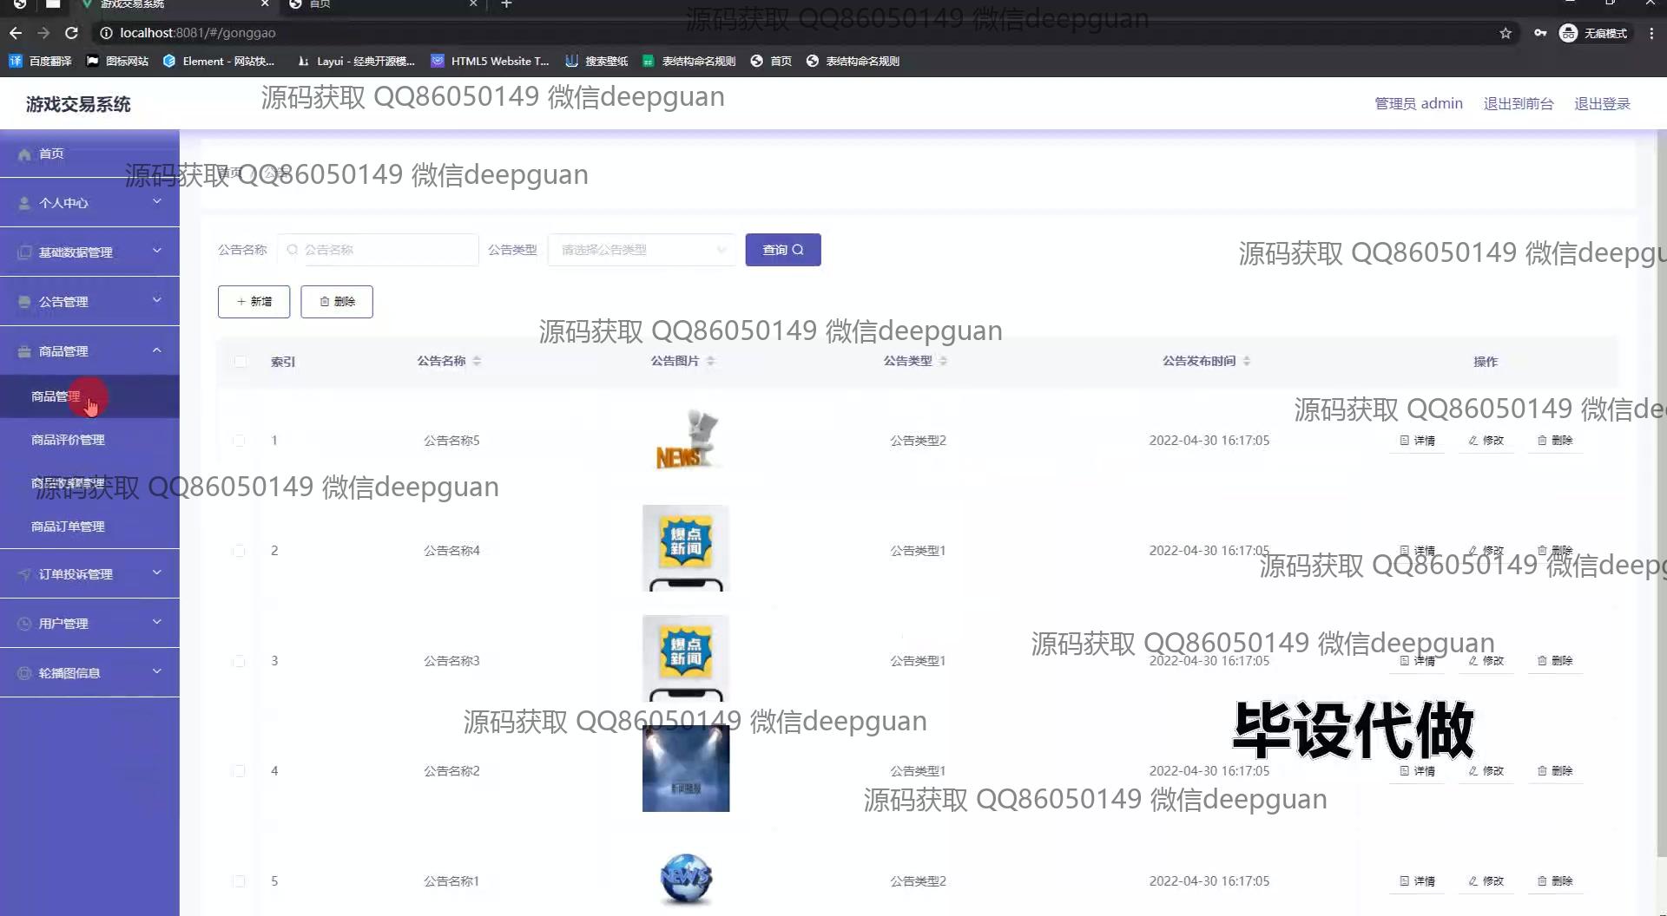Click the sort arrows beside 公告名称 column

point(477,361)
